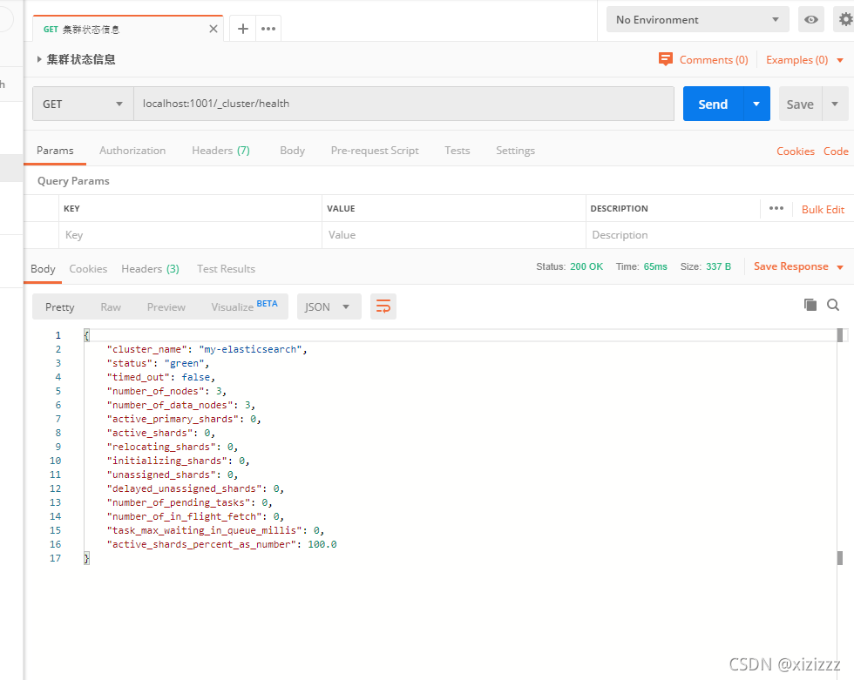Select the Pretty view mode
Image resolution: width=854 pixels, height=680 pixels.
[60, 306]
